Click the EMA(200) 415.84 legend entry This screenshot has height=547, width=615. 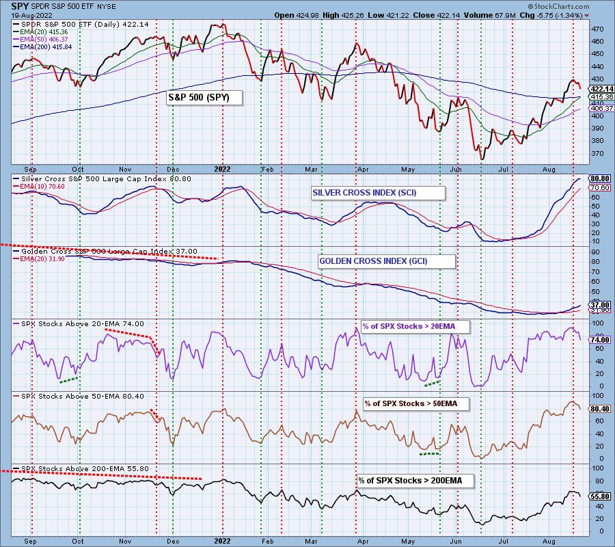pyautogui.click(x=42, y=46)
